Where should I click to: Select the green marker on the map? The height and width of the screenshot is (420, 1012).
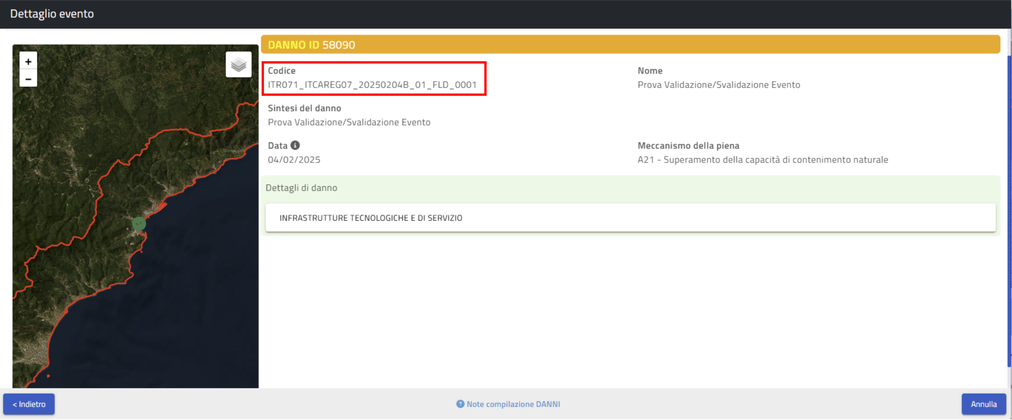(139, 223)
